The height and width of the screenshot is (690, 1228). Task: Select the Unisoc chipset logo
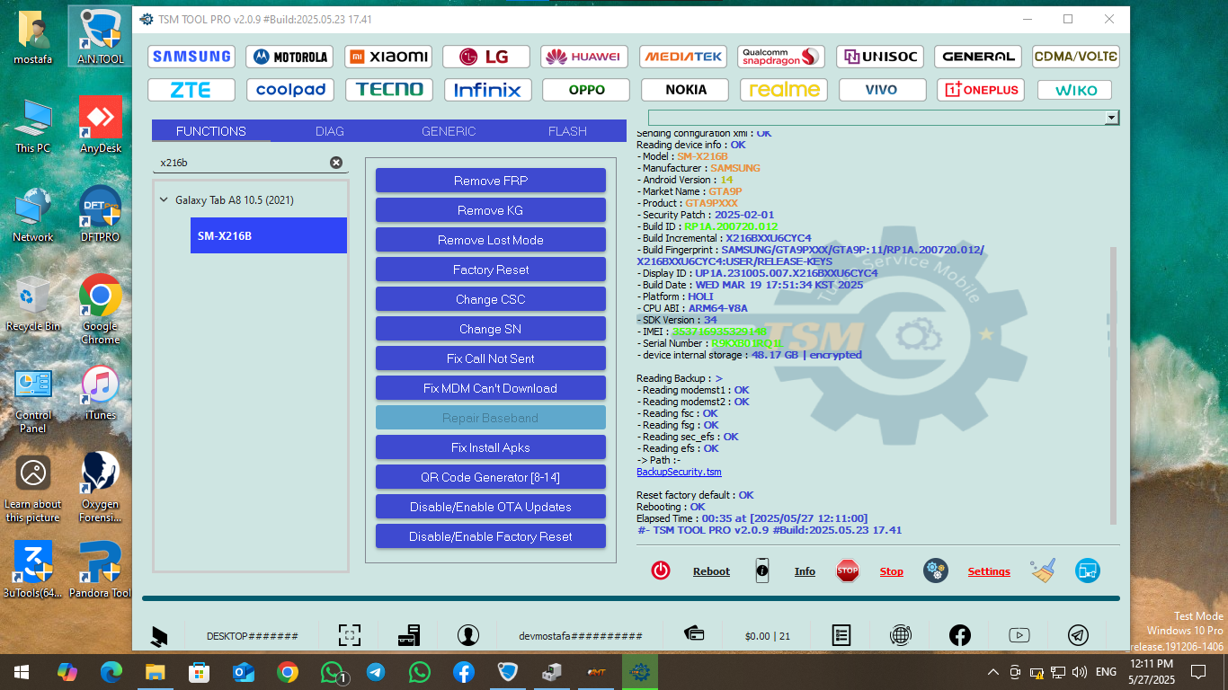tap(880, 57)
